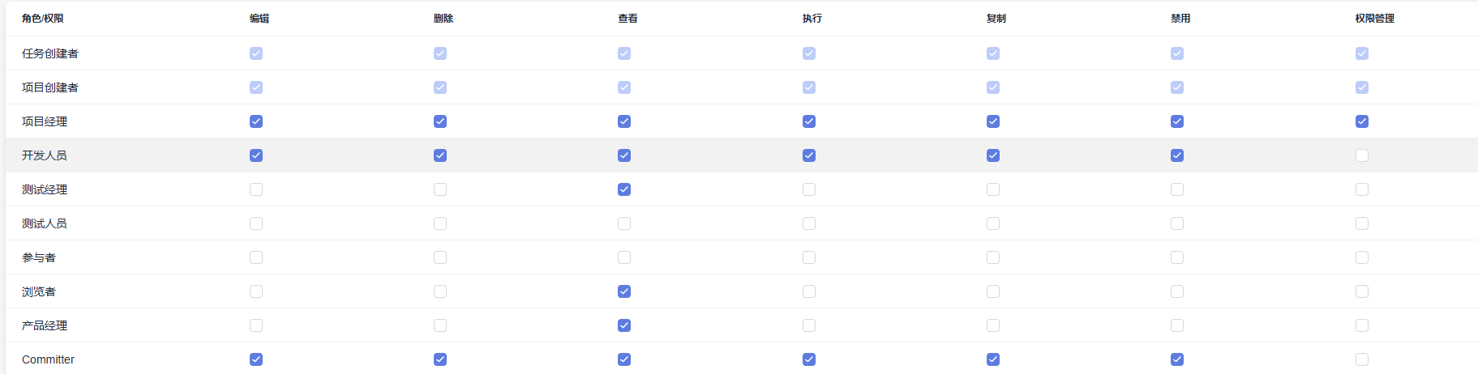
Task: Uncheck 执行 permission for 开发人员
Action: (x=809, y=155)
